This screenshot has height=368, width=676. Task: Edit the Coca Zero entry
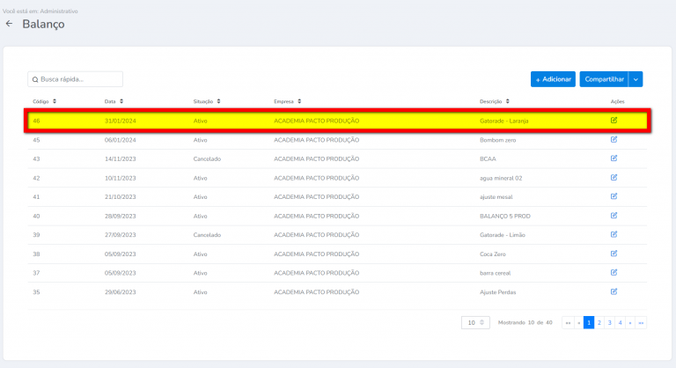[x=614, y=254]
